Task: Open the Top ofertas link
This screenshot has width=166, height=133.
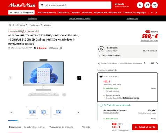Action: coord(32,19)
